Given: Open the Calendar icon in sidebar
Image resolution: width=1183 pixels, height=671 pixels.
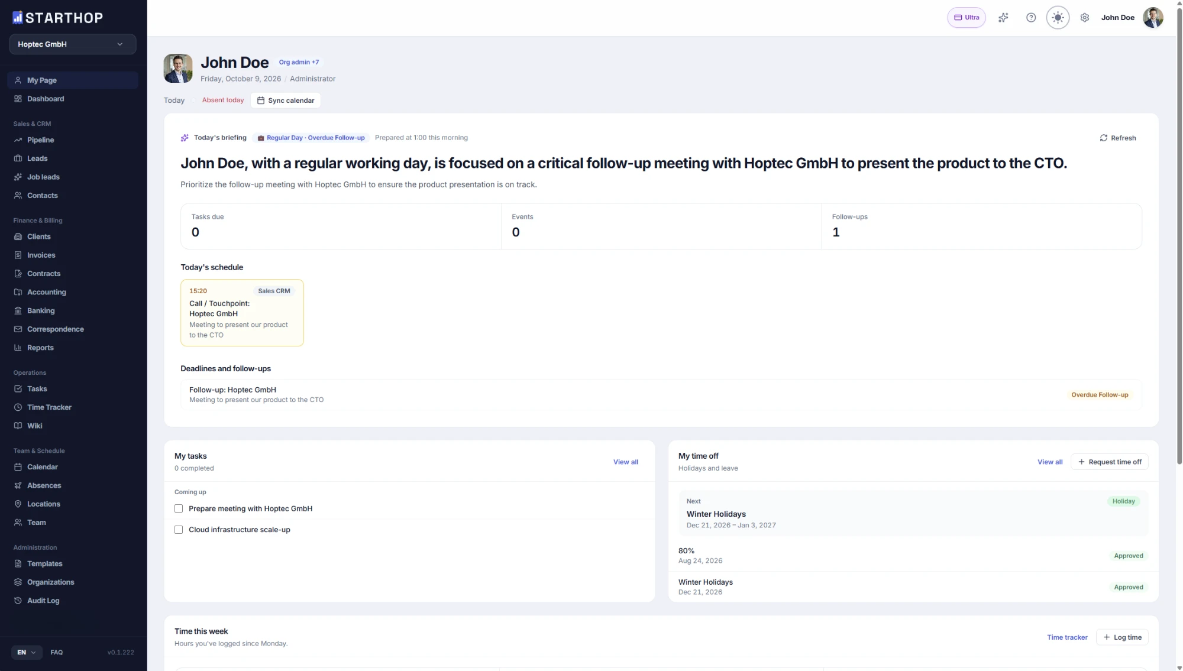Looking at the screenshot, I should coord(18,467).
